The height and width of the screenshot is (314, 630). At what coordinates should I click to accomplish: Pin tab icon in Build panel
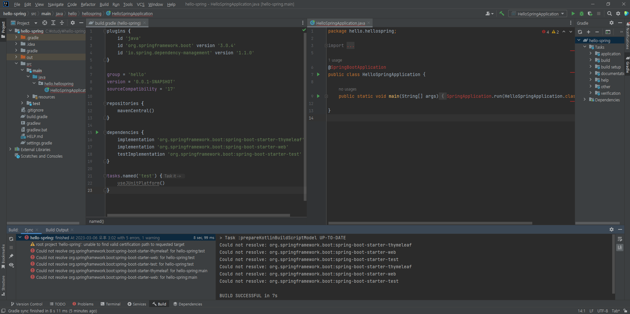11,256
